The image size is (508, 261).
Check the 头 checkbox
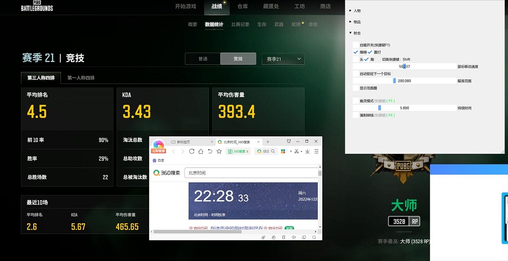click(x=356, y=59)
